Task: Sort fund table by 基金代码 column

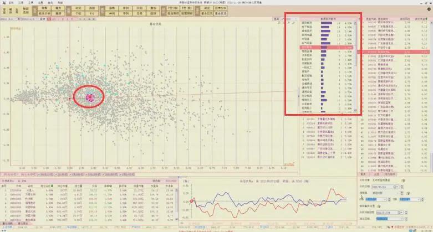Action: point(371,19)
